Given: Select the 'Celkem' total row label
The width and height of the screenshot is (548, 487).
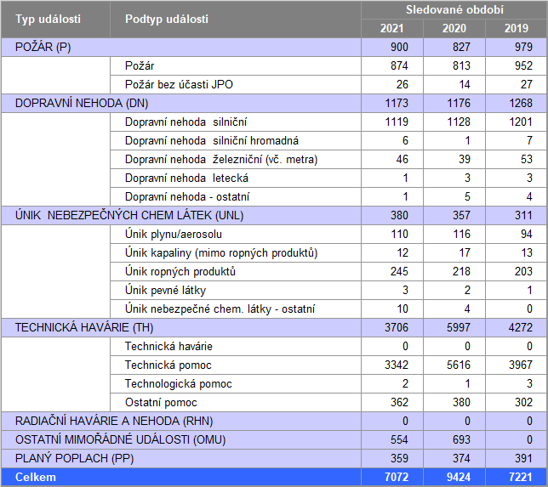Looking at the screenshot, I should [36, 478].
